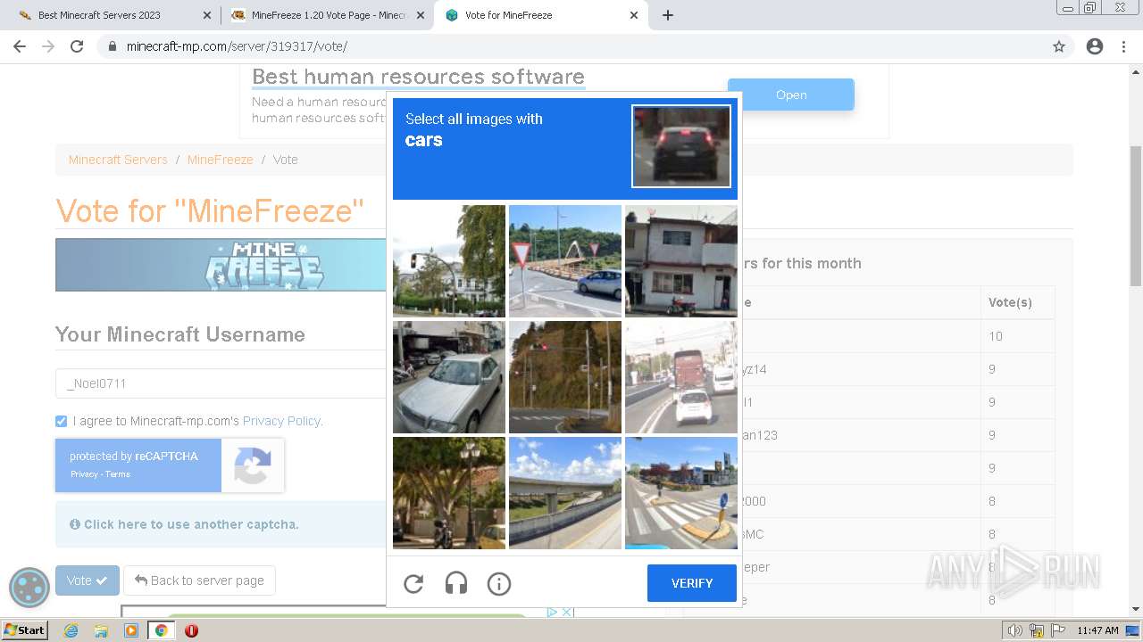Reload the current page
The width and height of the screenshot is (1143, 642).
coord(77,46)
